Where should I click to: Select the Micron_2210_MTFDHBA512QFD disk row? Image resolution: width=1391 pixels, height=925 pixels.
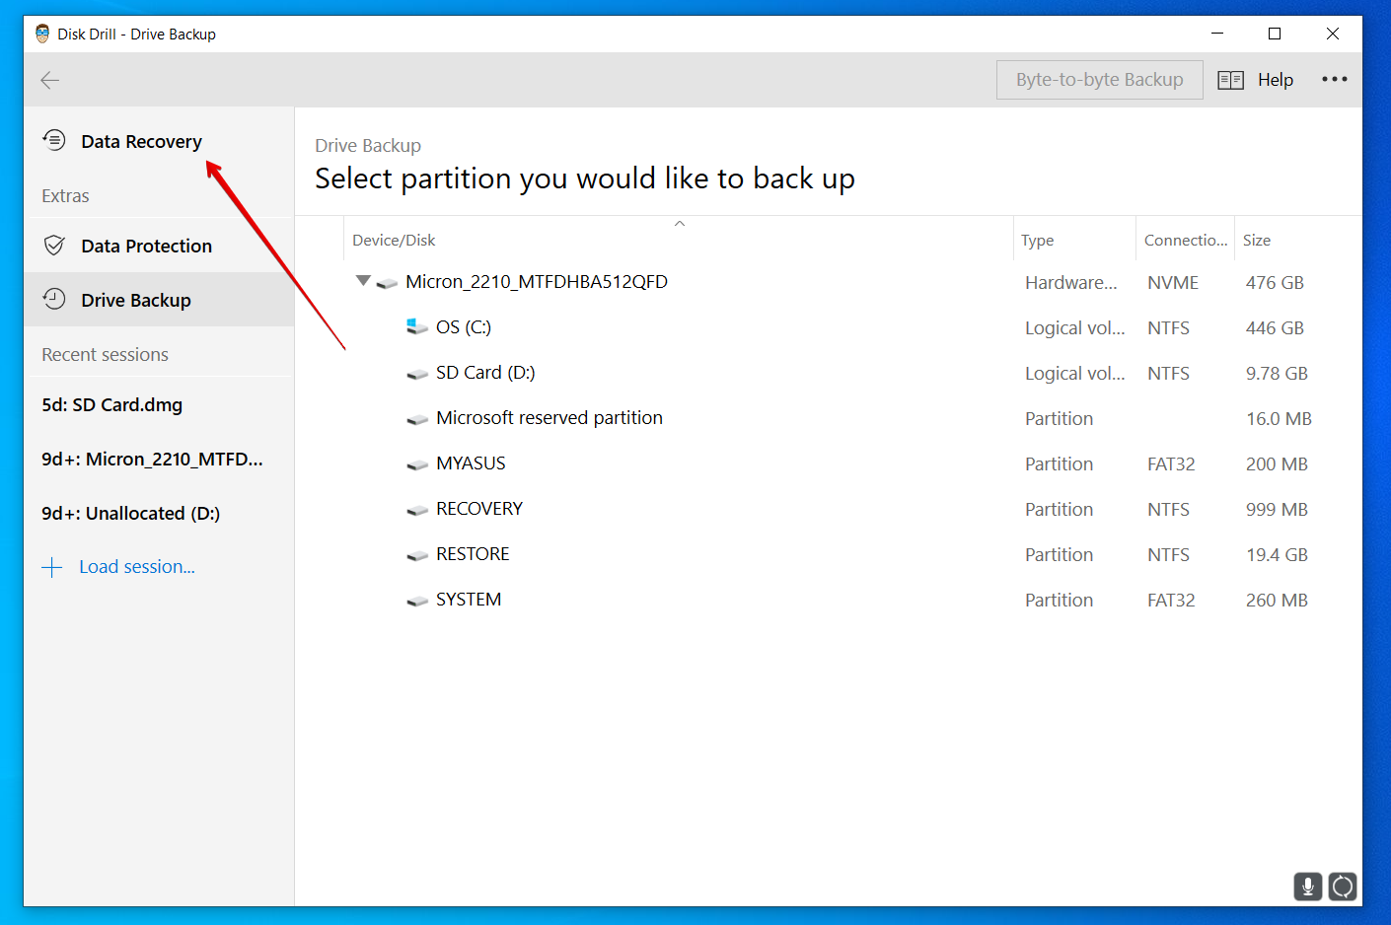pyautogui.click(x=829, y=282)
